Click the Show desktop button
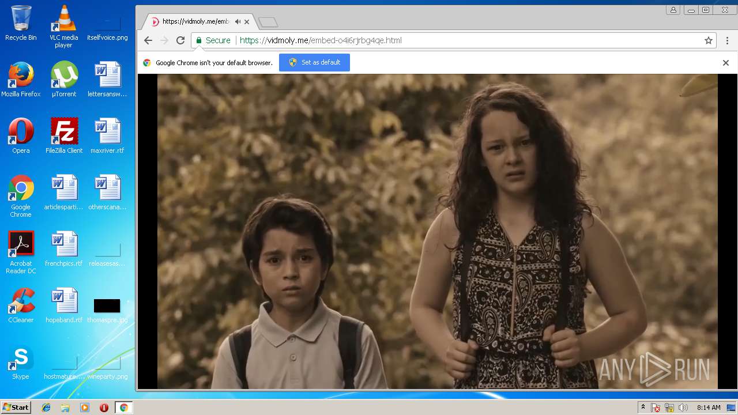 coord(731,408)
